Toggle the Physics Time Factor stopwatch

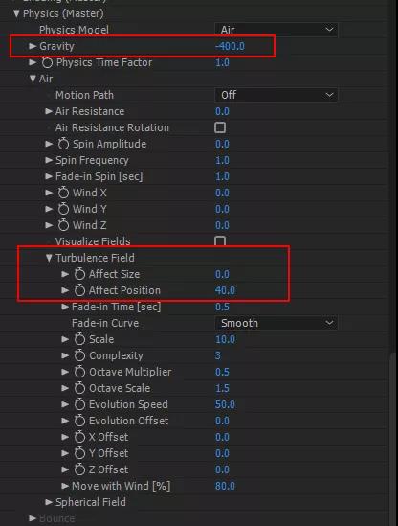click(x=47, y=62)
